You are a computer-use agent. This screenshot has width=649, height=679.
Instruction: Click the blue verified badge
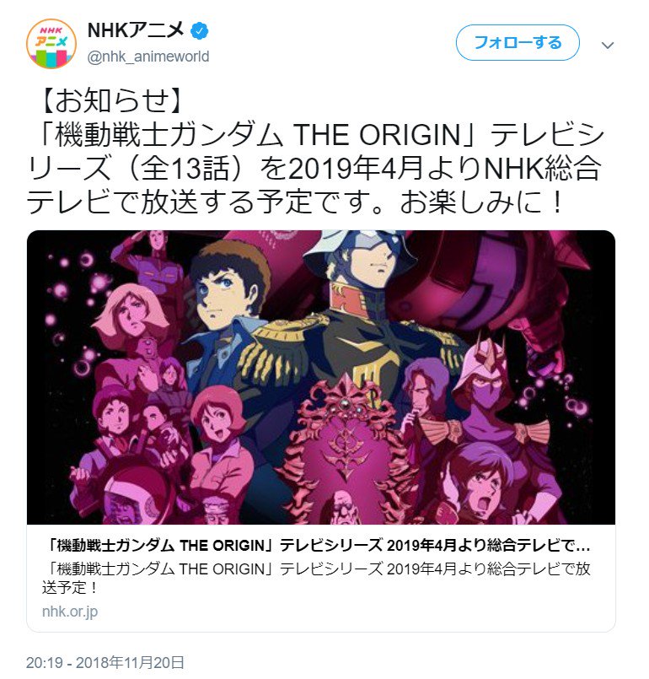coord(200,31)
